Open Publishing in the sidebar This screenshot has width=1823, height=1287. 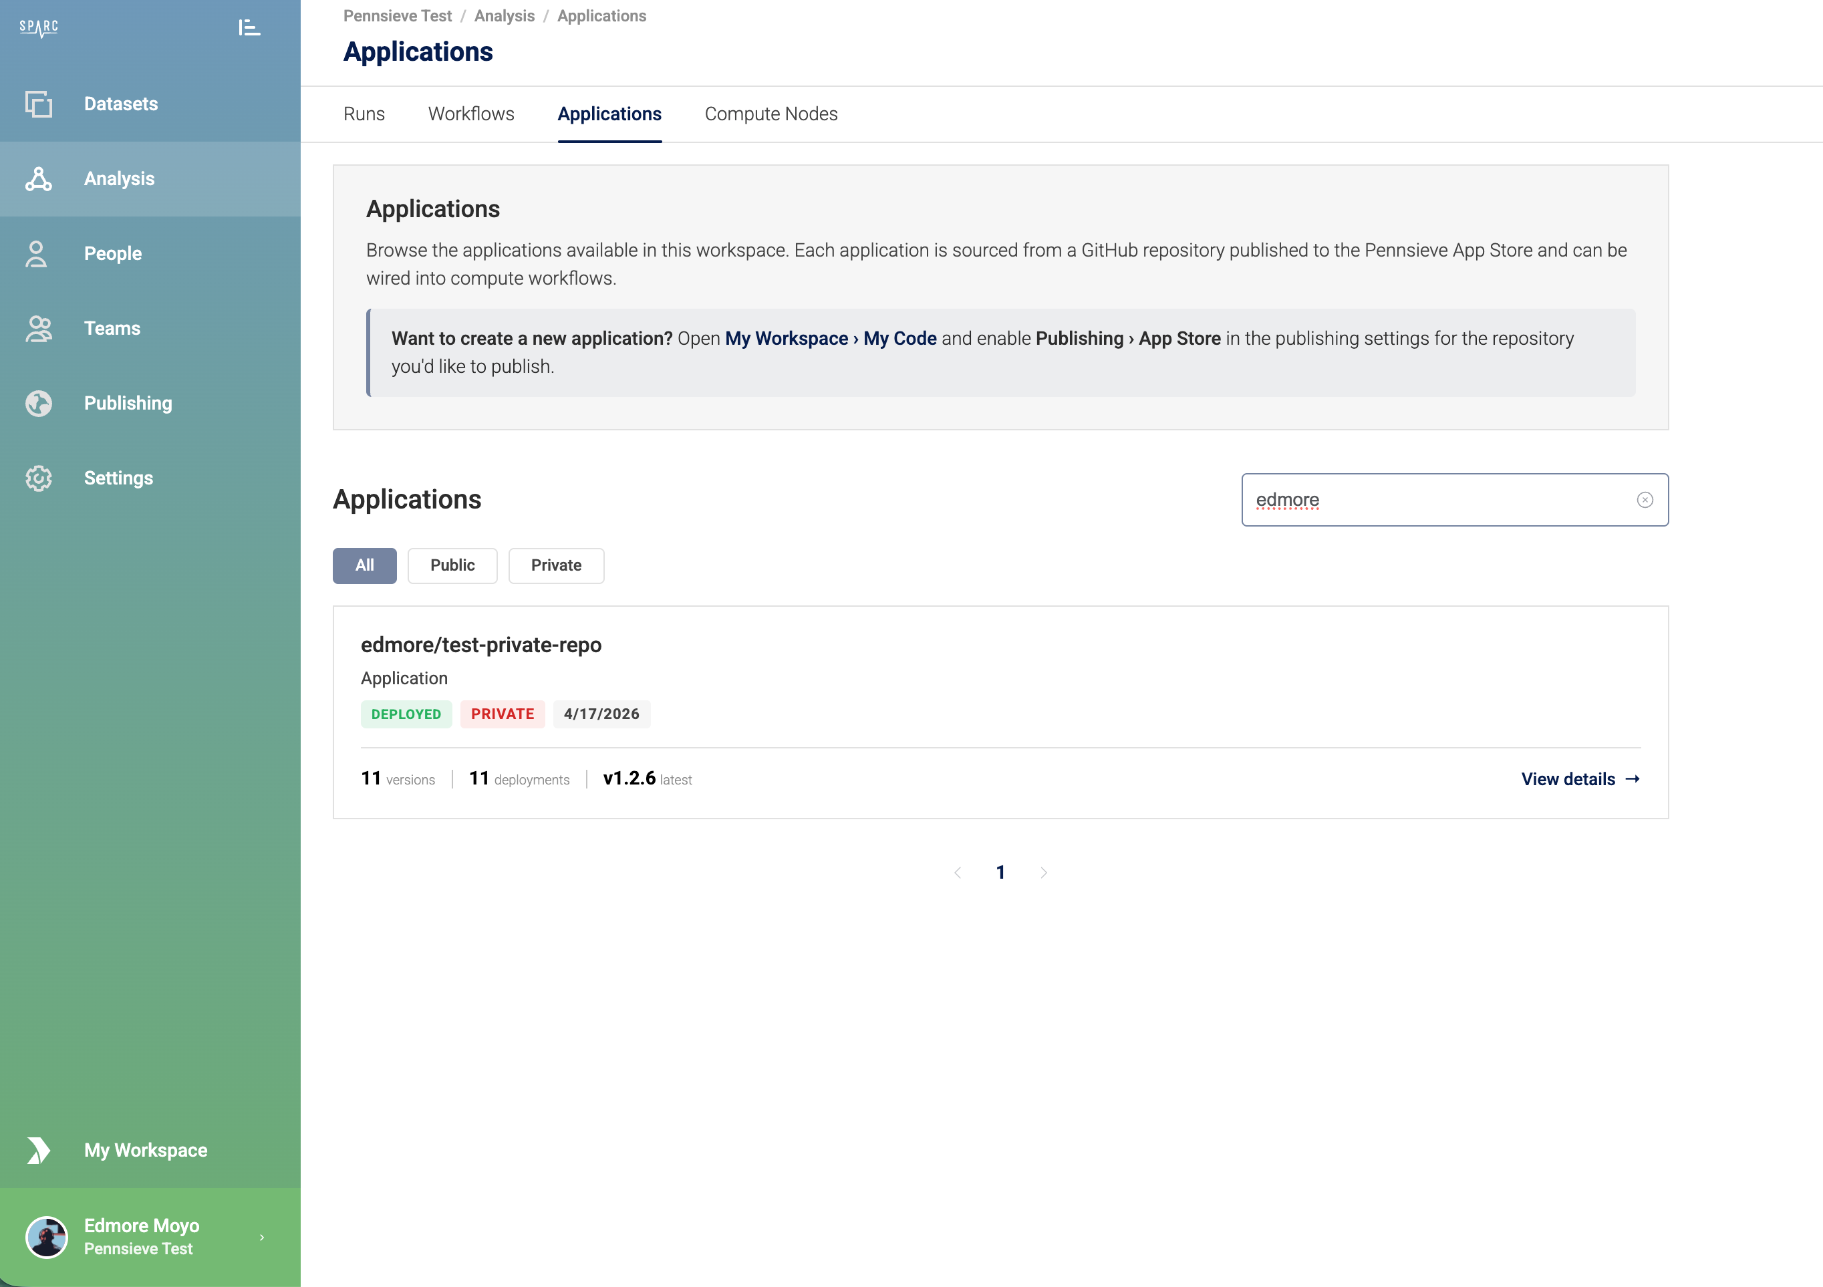[x=150, y=404]
